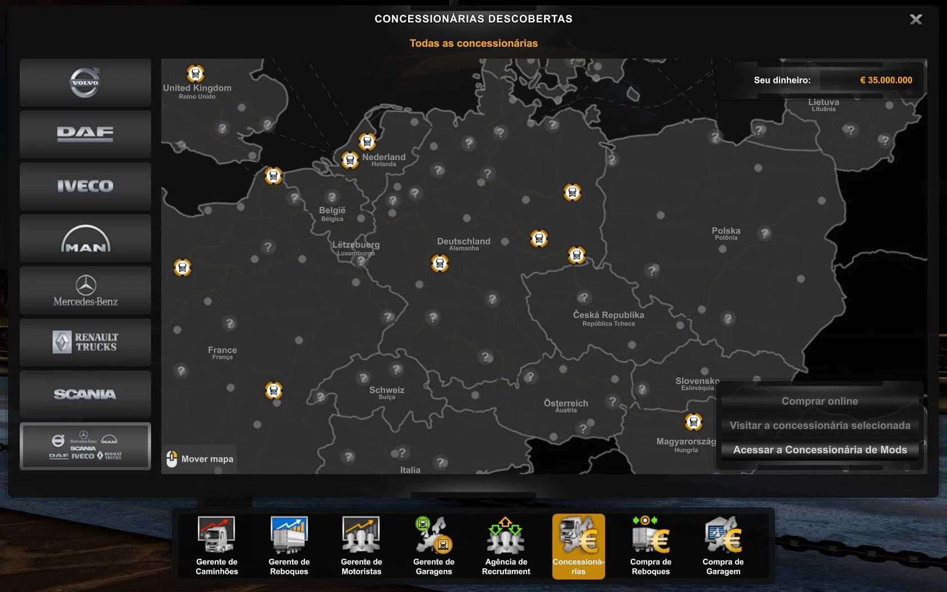Click the Comprar online button
The image size is (947, 592).
(820, 401)
